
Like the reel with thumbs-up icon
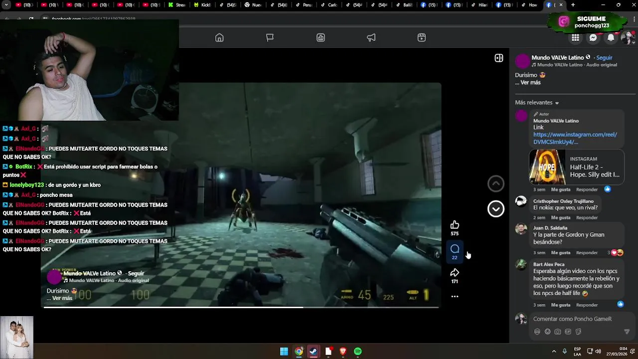coord(455,225)
